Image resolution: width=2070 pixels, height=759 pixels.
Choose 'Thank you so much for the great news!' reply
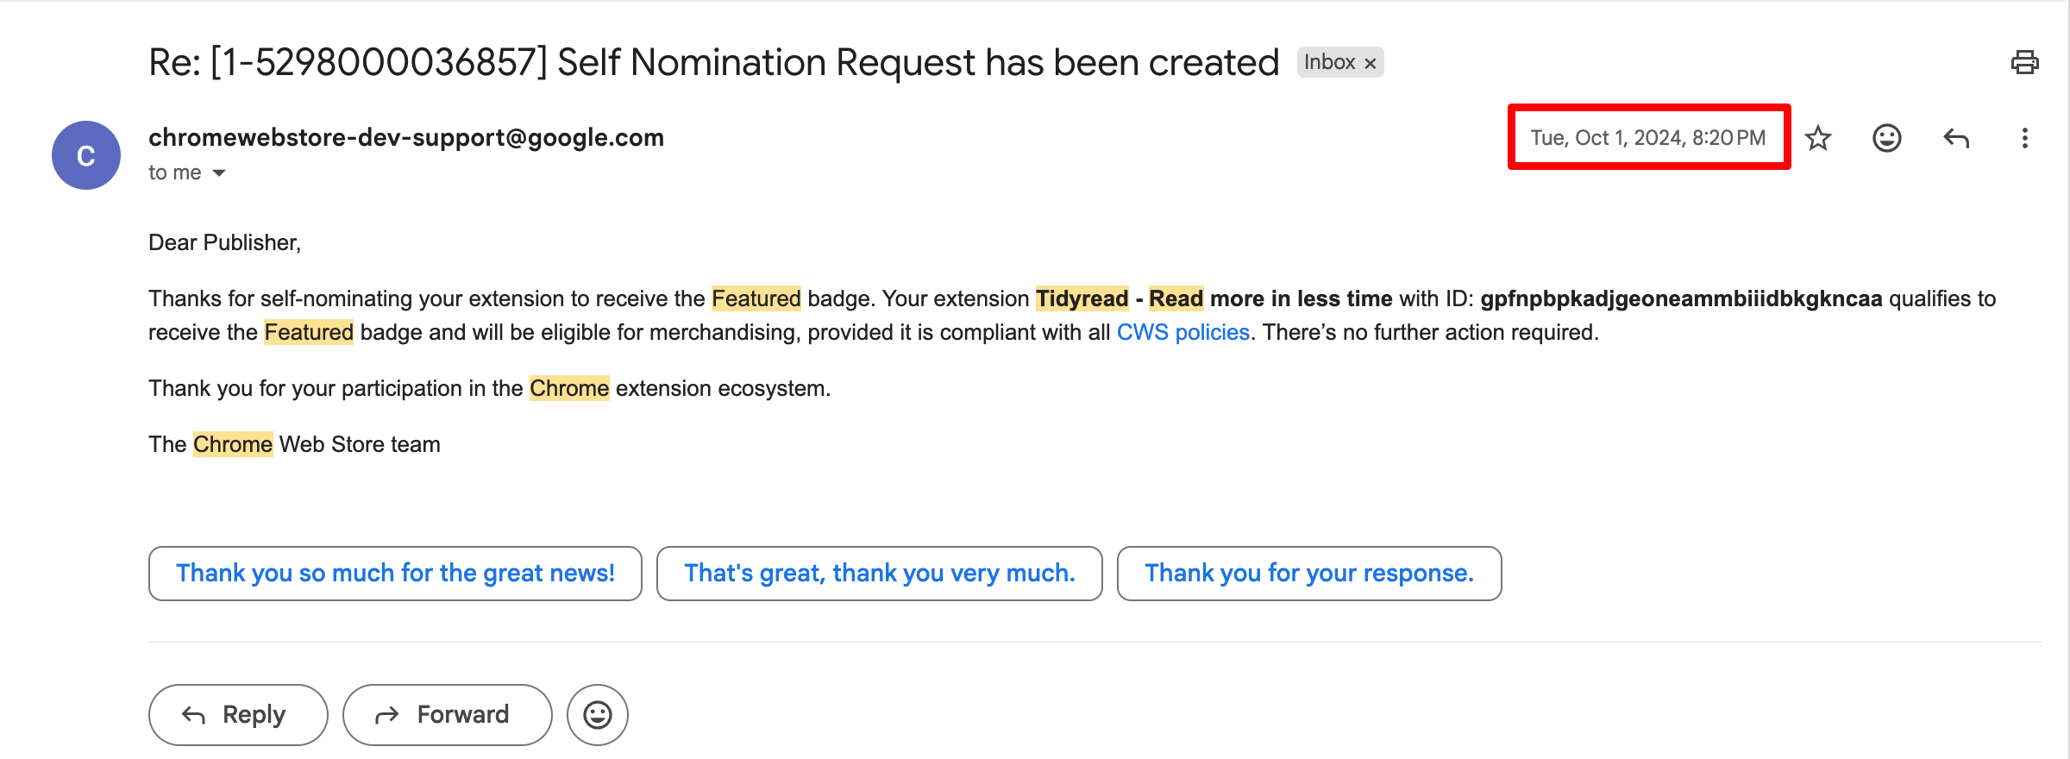pyautogui.click(x=395, y=574)
